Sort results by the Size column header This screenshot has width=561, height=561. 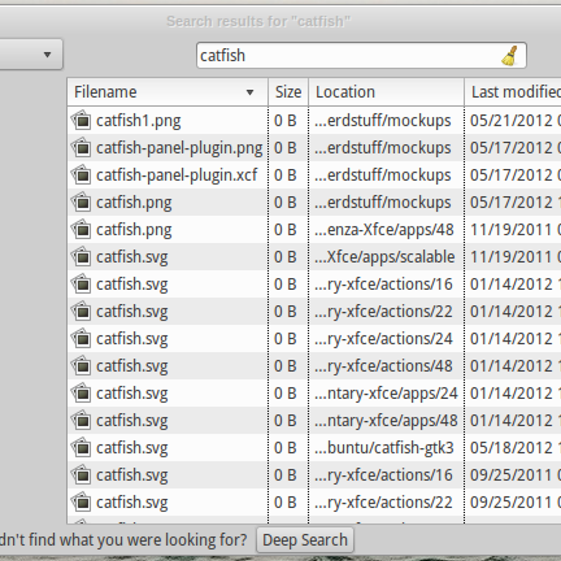point(288,92)
